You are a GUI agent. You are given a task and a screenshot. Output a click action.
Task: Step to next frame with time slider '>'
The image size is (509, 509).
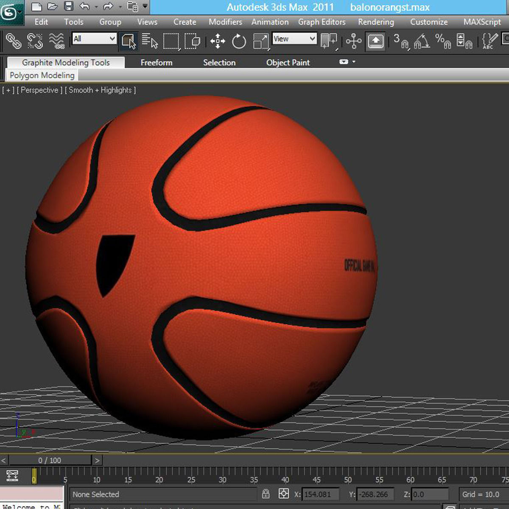tap(97, 460)
